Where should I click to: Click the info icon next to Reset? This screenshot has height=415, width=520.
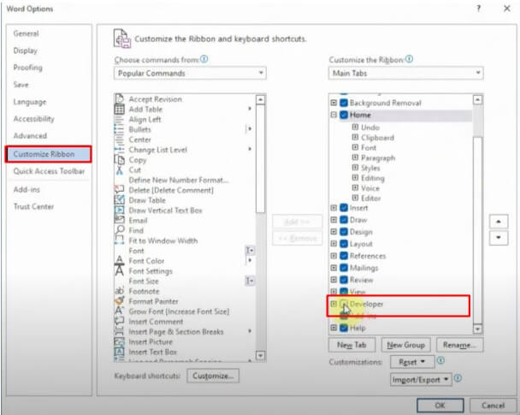pyautogui.click(x=440, y=360)
